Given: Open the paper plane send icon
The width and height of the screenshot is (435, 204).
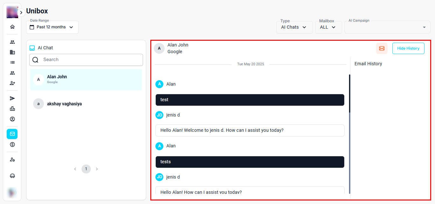Looking at the screenshot, I should (x=12, y=98).
